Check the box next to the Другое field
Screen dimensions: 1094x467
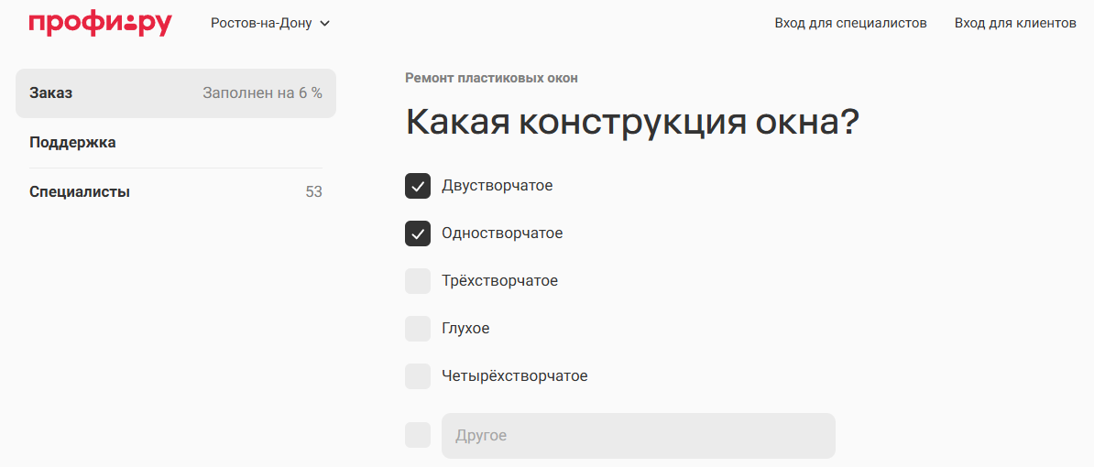(x=418, y=435)
